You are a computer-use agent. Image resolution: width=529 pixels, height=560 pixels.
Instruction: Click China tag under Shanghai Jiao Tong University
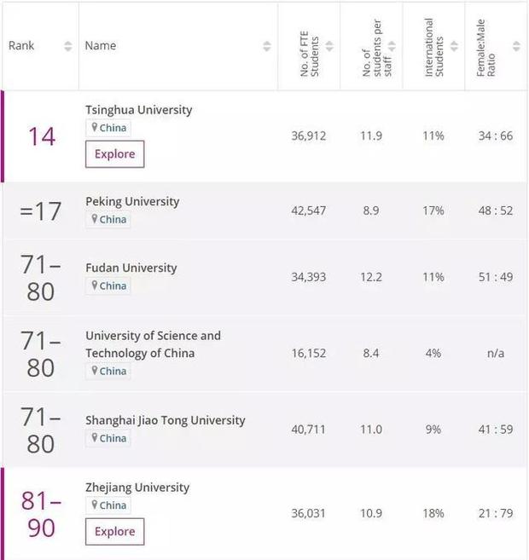[x=108, y=438]
